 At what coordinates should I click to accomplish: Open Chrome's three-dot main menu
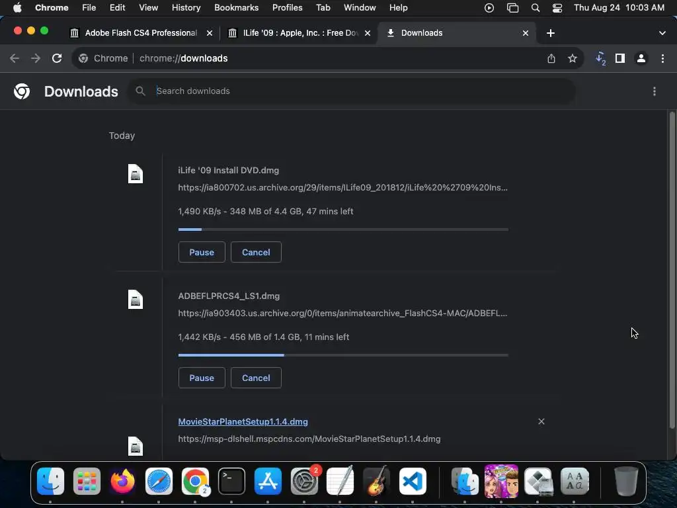point(662,58)
